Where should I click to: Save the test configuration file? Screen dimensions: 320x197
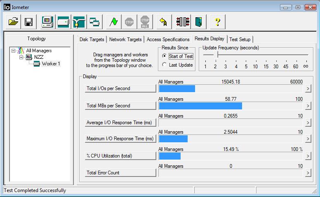coord(29,21)
